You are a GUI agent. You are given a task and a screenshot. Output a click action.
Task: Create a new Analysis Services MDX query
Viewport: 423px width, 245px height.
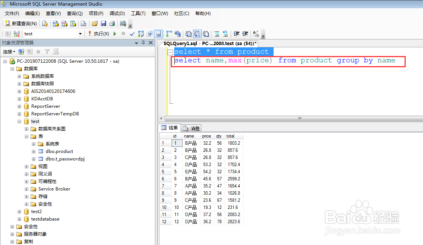point(56,24)
